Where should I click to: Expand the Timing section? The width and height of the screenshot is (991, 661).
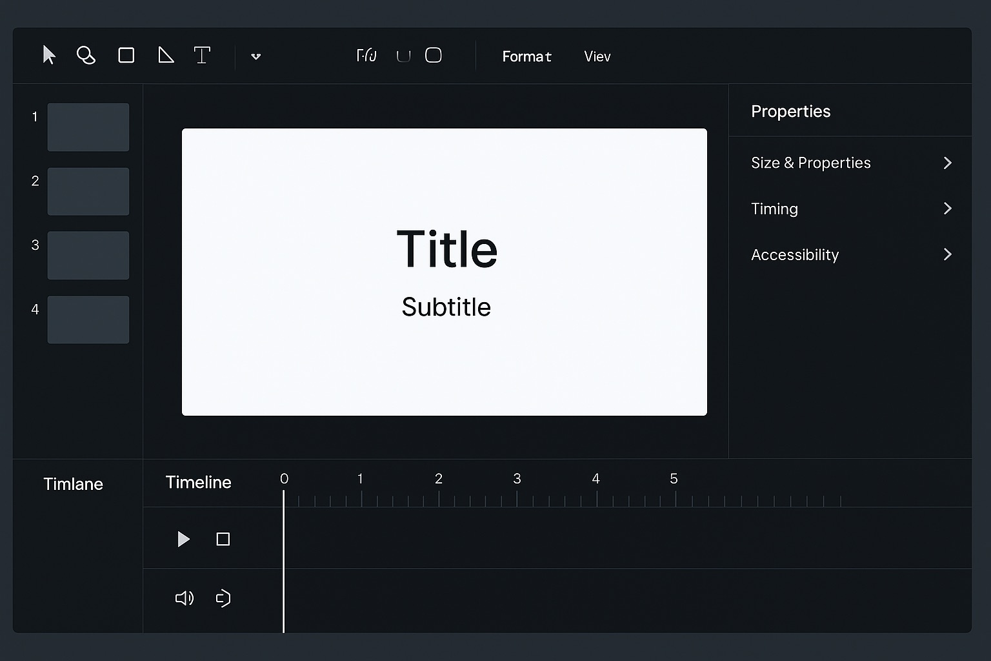(x=947, y=208)
